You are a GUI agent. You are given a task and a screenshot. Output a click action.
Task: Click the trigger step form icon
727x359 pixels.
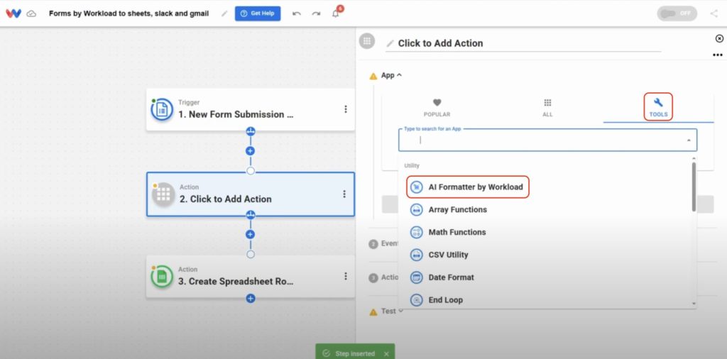pyautogui.click(x=162, y=110)
